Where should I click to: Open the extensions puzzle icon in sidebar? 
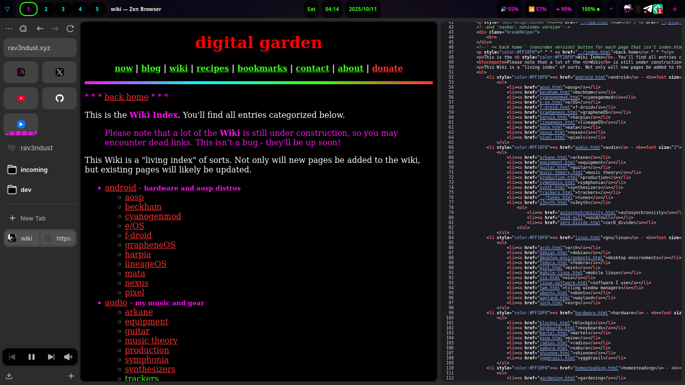pos(23,29)
